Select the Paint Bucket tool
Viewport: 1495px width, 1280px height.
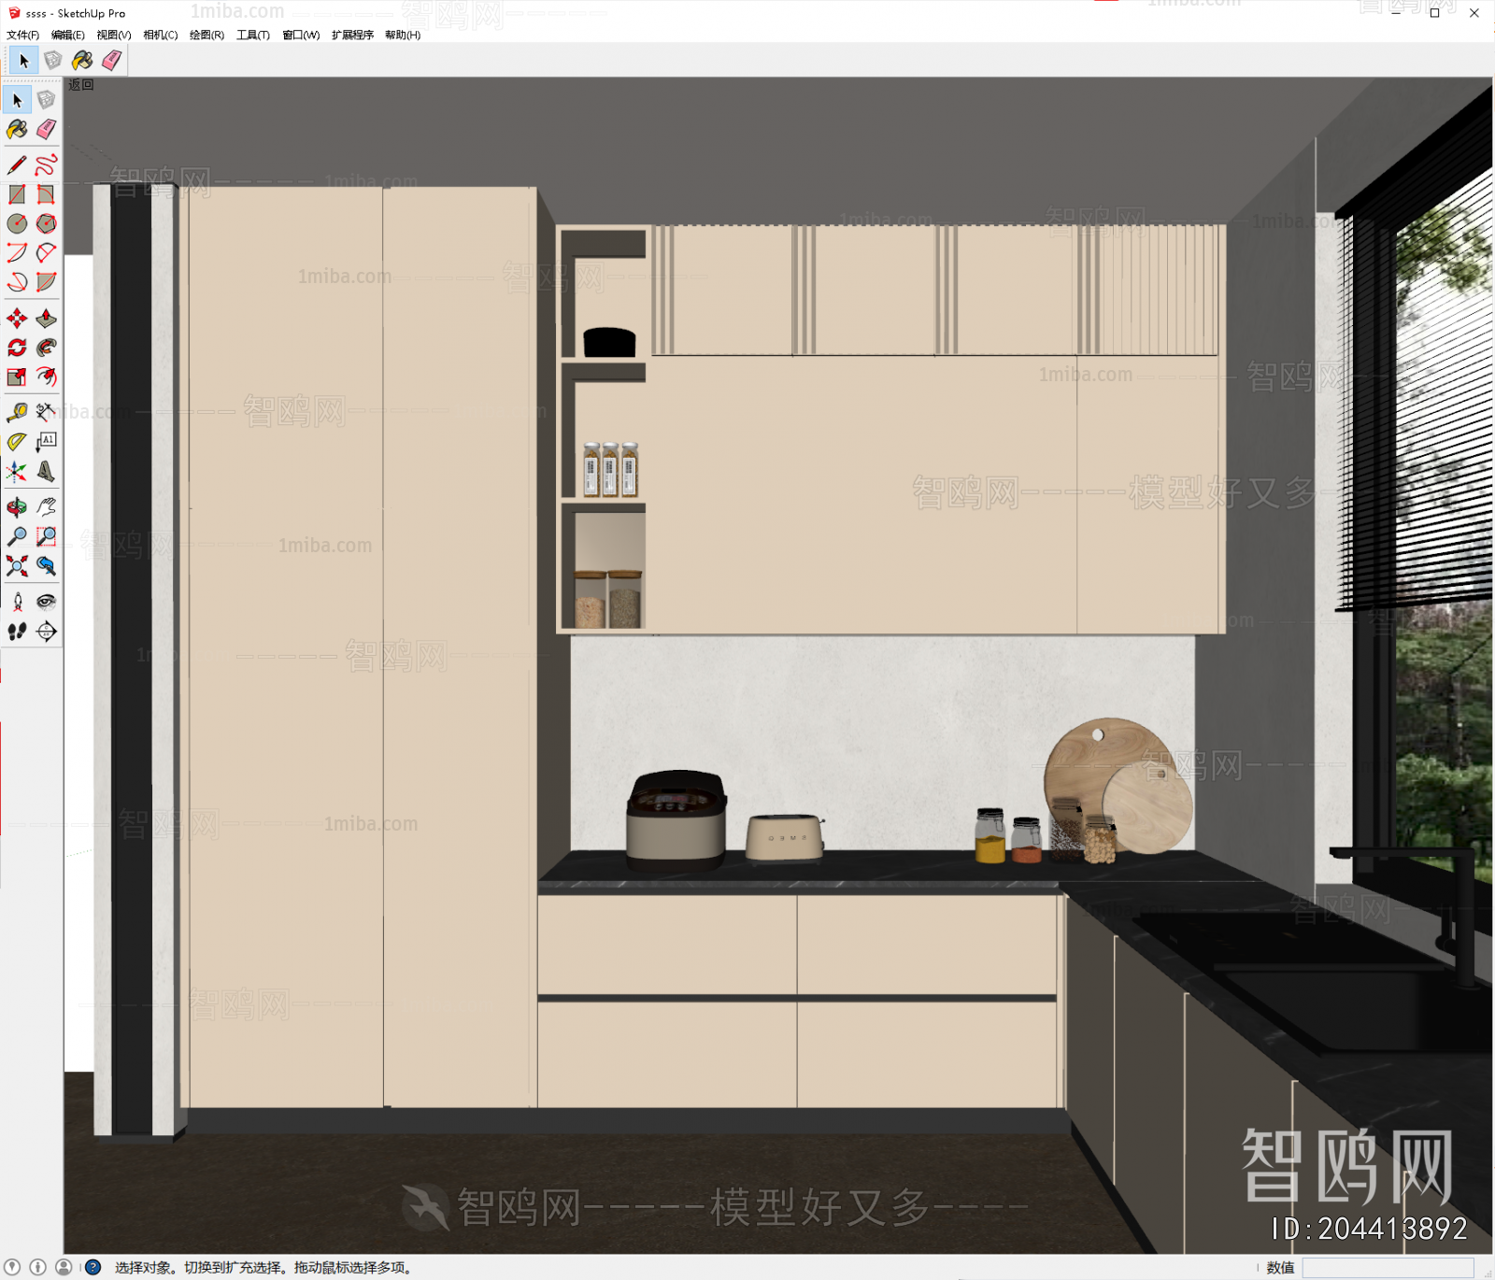pos(17,130)
